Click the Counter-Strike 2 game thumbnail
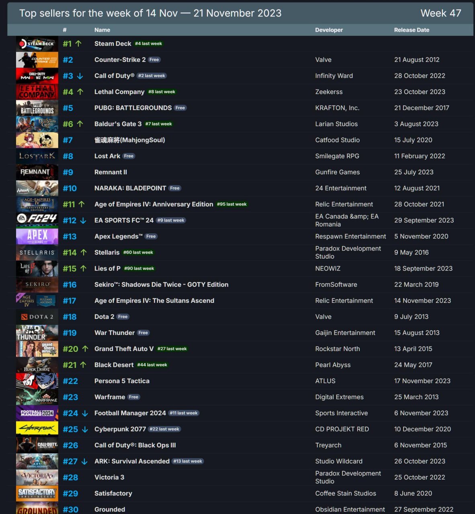This screenshot has width=475, height=514. tap(37, 60)
